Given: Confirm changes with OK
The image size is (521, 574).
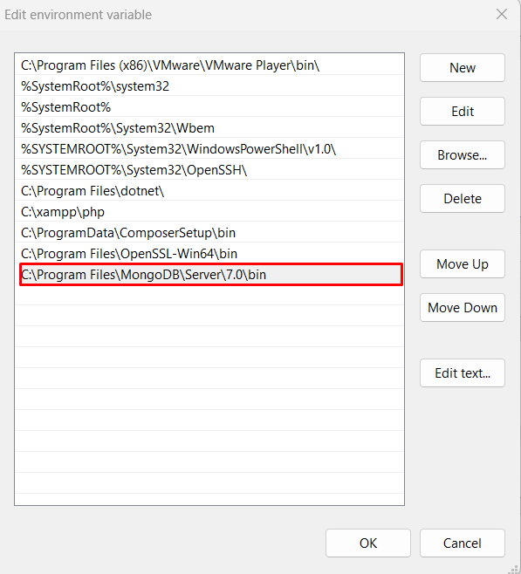Looking at the screenshot, I should pyautogui.click(x=368, y=543).
